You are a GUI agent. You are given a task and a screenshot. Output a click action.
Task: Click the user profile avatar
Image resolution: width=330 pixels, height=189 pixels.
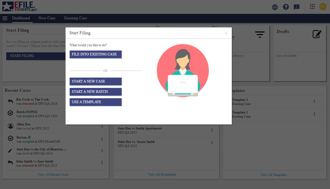323,7
